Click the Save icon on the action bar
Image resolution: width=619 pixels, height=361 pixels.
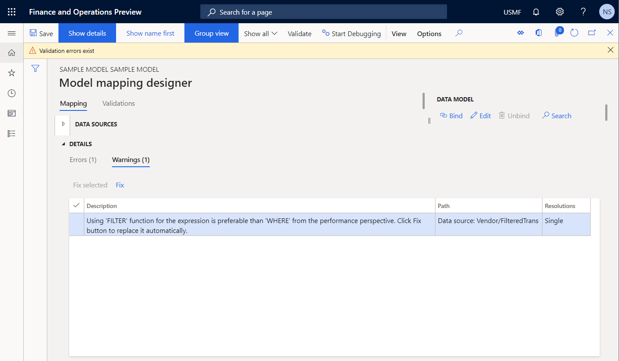(x=41, y=33)
